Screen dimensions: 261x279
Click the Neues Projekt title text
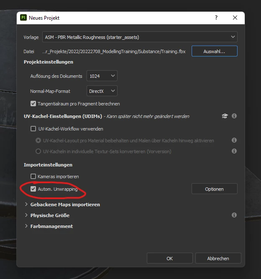click(44, 18)
